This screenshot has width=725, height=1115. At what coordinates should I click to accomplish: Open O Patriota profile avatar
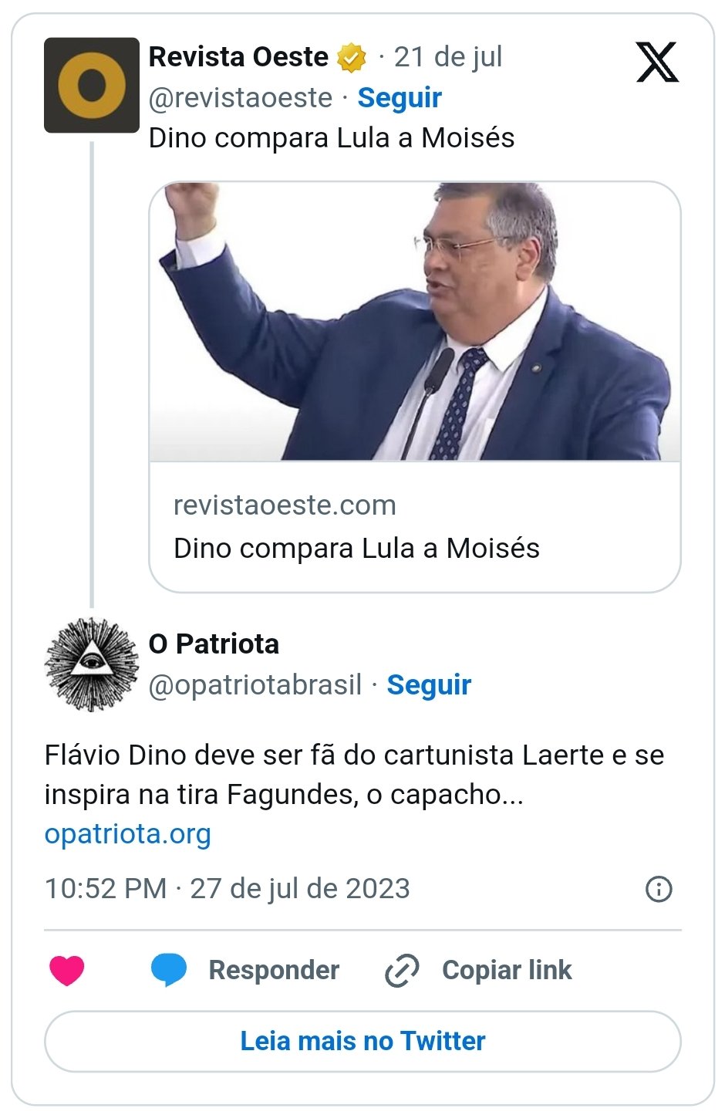(x=91, y=664)
